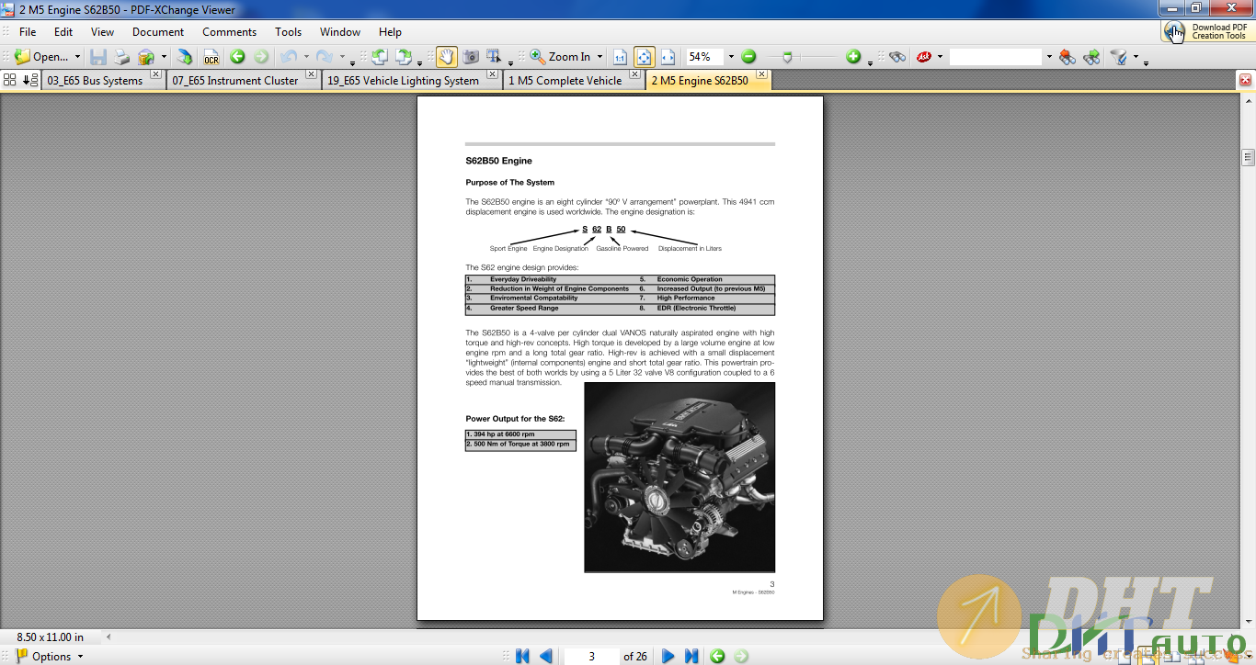
Task: Expand the Undo history dropdown
Action: point(306,57)
